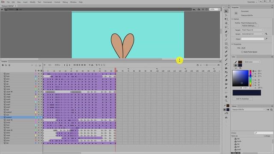
Task: Click the wrench icon beside Script dropdown
Action: click(266, 34)
